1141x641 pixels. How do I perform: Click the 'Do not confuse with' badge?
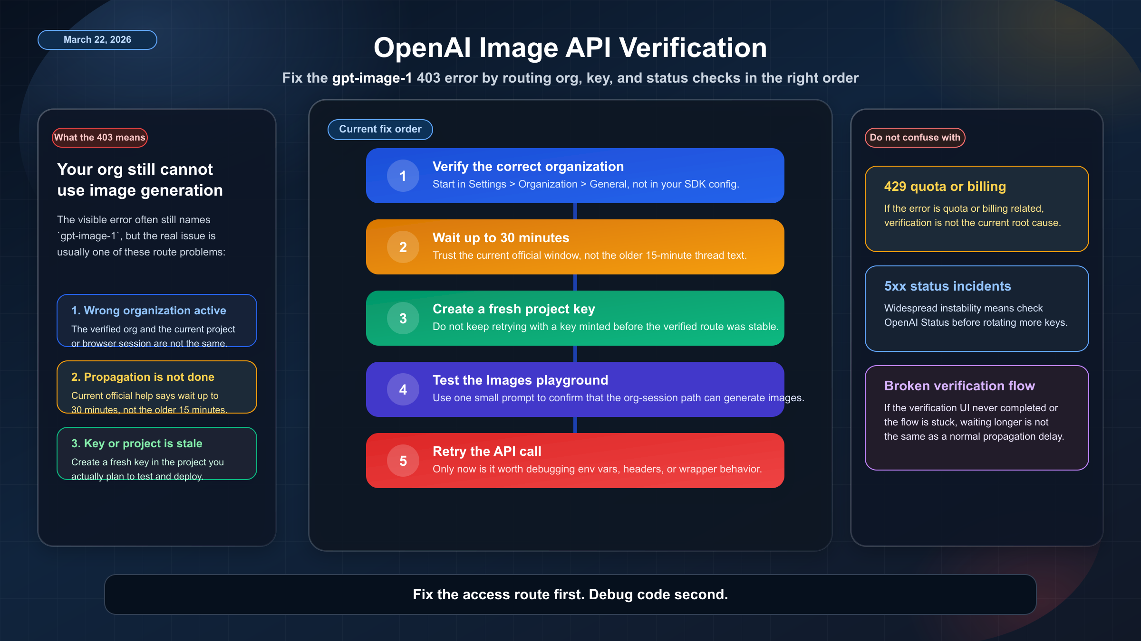click(x=914, y=137)
